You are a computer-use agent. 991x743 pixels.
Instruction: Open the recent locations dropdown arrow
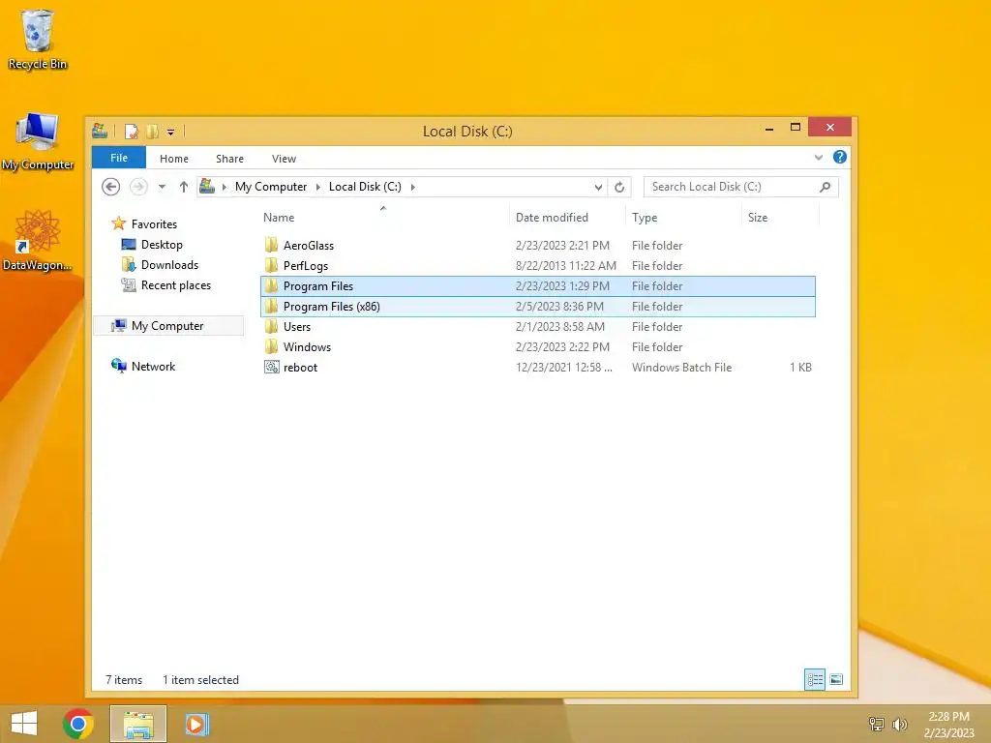[x=162, y=187]
